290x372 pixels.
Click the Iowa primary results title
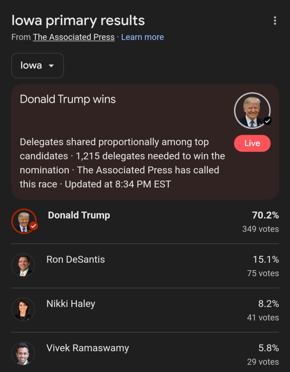(x=78, y=21)
